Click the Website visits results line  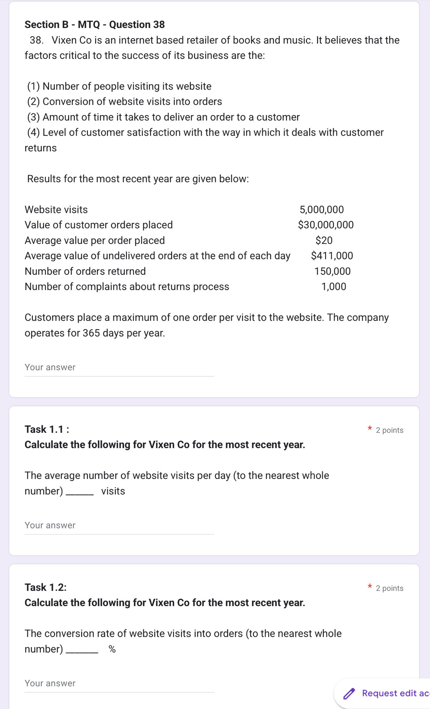(179, 210)
